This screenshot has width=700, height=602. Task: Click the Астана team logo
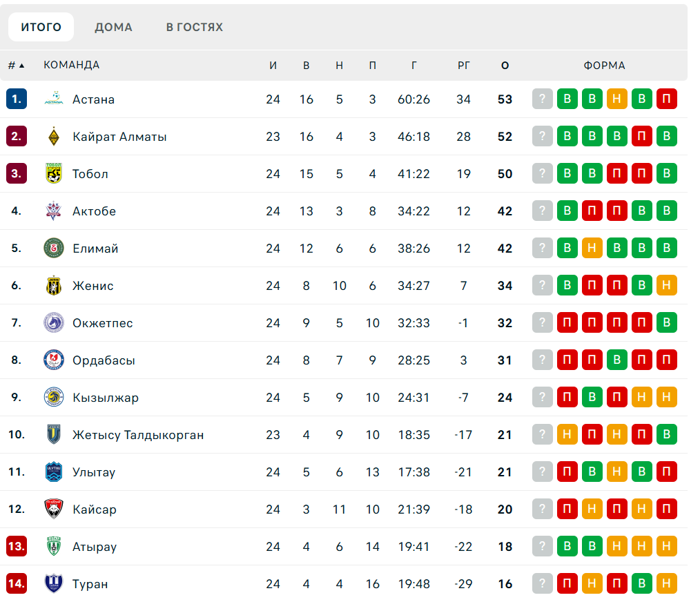coord(54,99)
